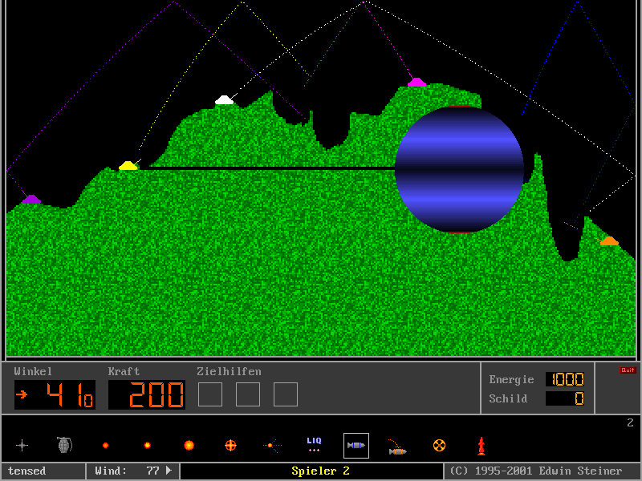Screen dimensions: 642x481
Task: Toggle the first Zielhilfen box
Action: (x=210, y=394)
